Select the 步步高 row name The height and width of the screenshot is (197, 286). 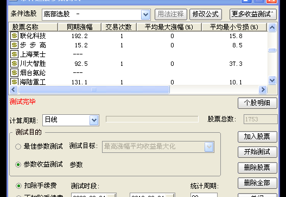tap(33, 45)
